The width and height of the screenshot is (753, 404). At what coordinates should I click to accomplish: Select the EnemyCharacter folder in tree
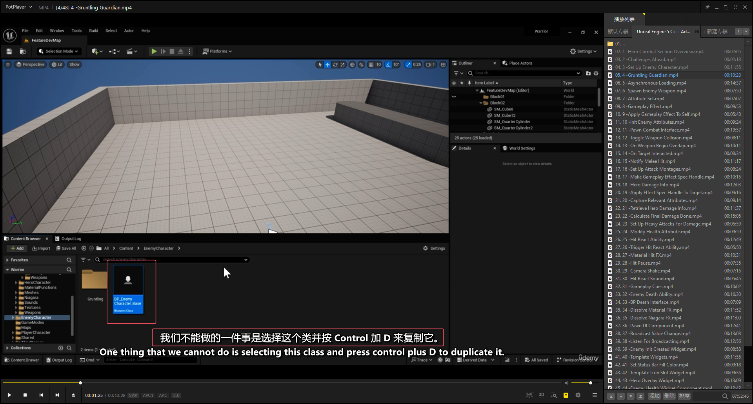point(37,317)
